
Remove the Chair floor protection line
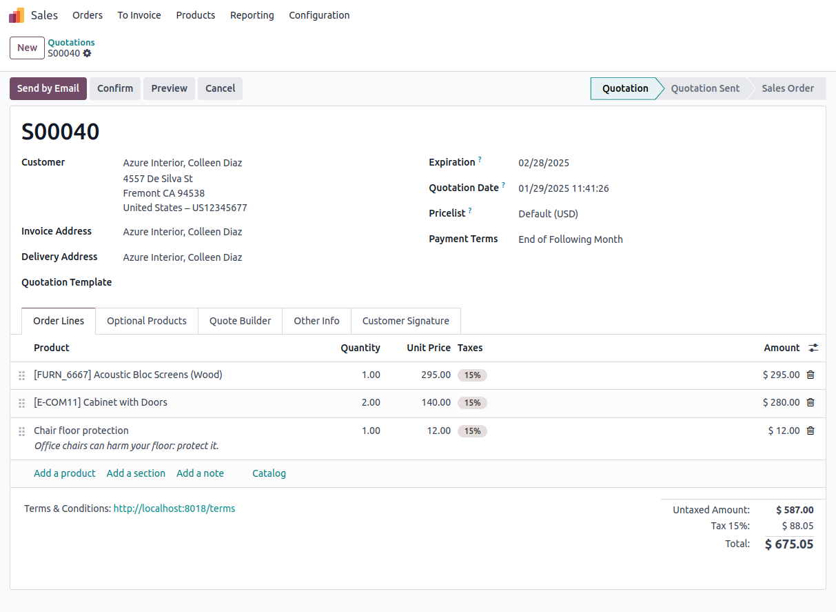coord(810,431)
